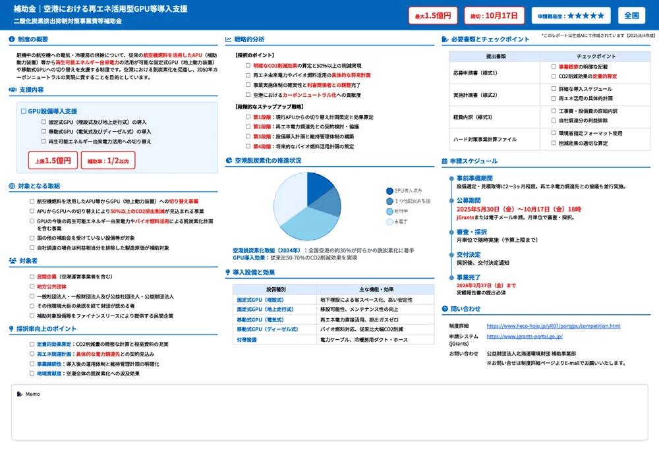The image size is (659, 465).
Task: Click the lightbulb icon beside 導入設備と効果
Action: coord(228,272)
